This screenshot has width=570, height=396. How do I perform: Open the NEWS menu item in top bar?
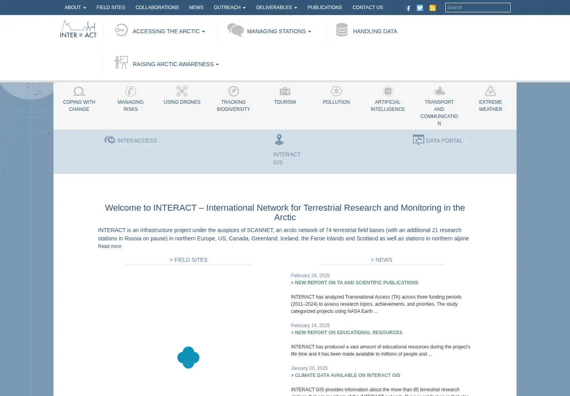(196, 8)
